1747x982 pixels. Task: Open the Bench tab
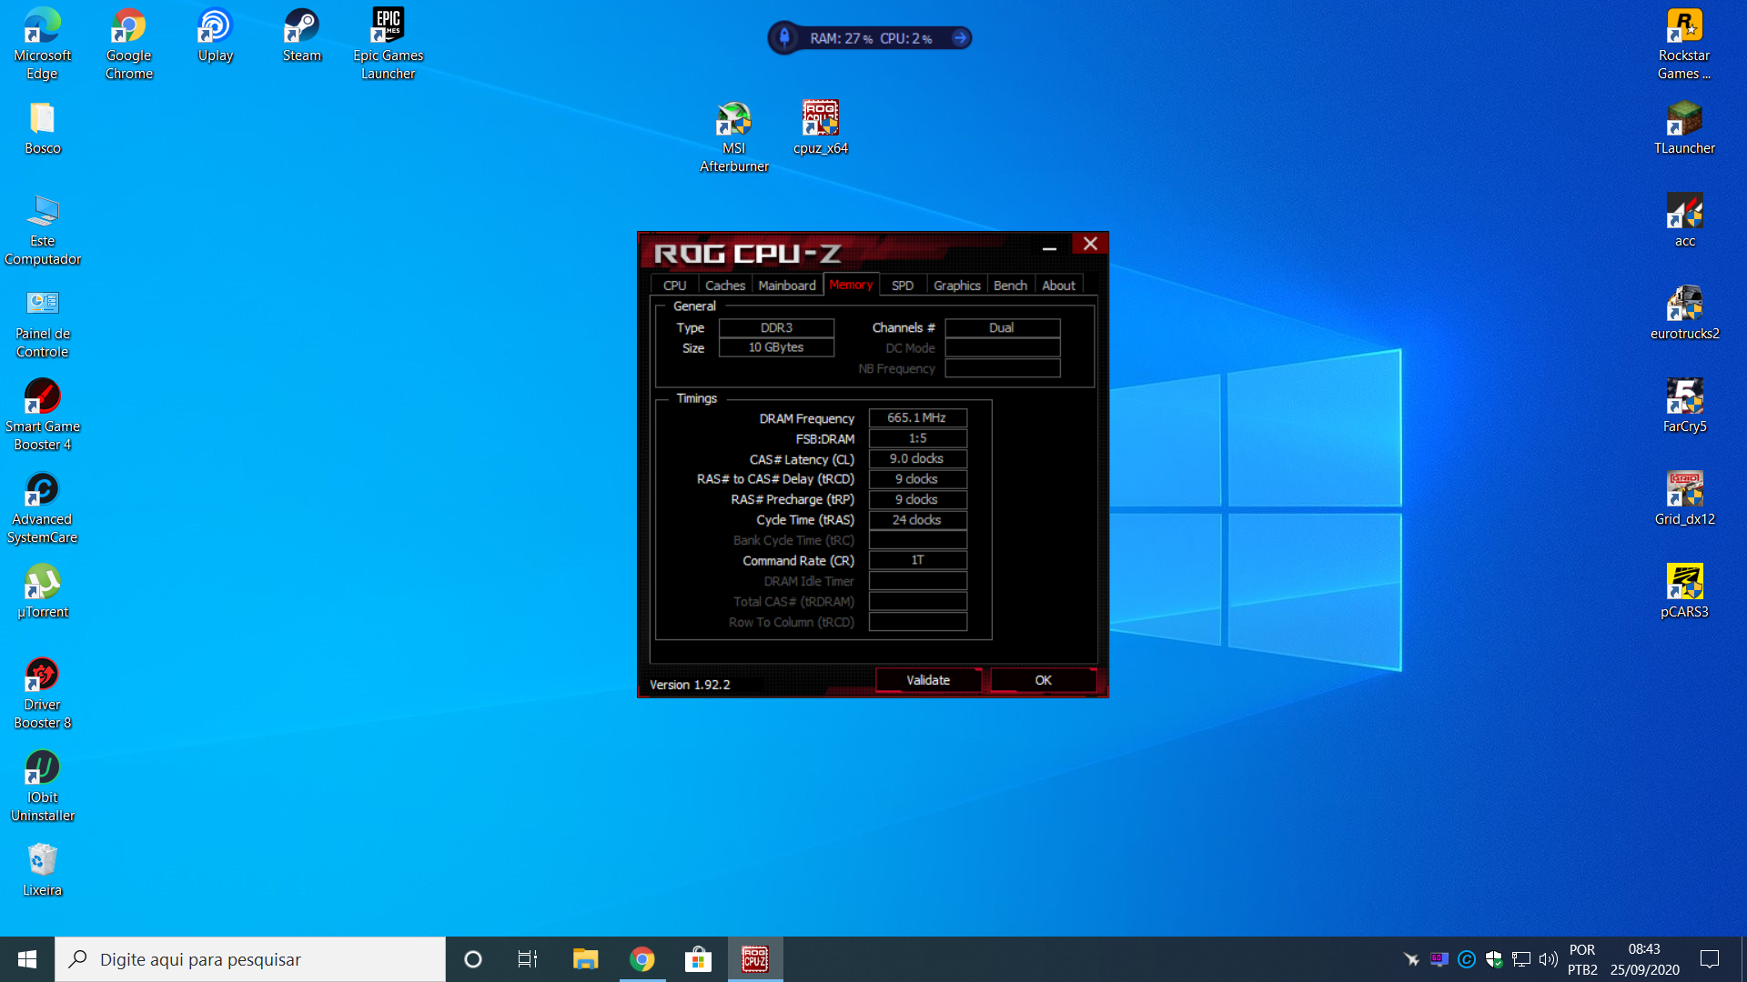click(1010, 286)
